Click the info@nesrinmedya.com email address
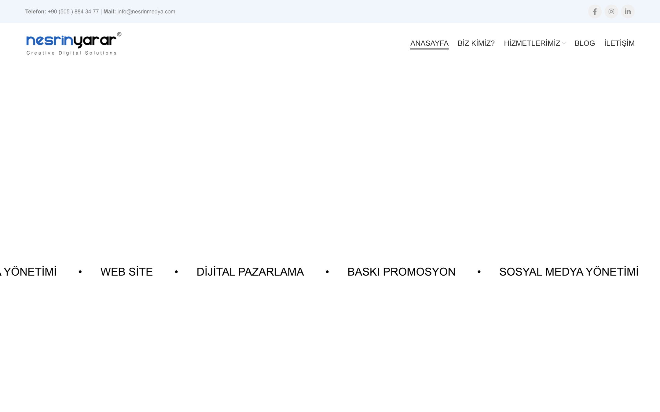The image size is (660, 412). click(146, 12)
